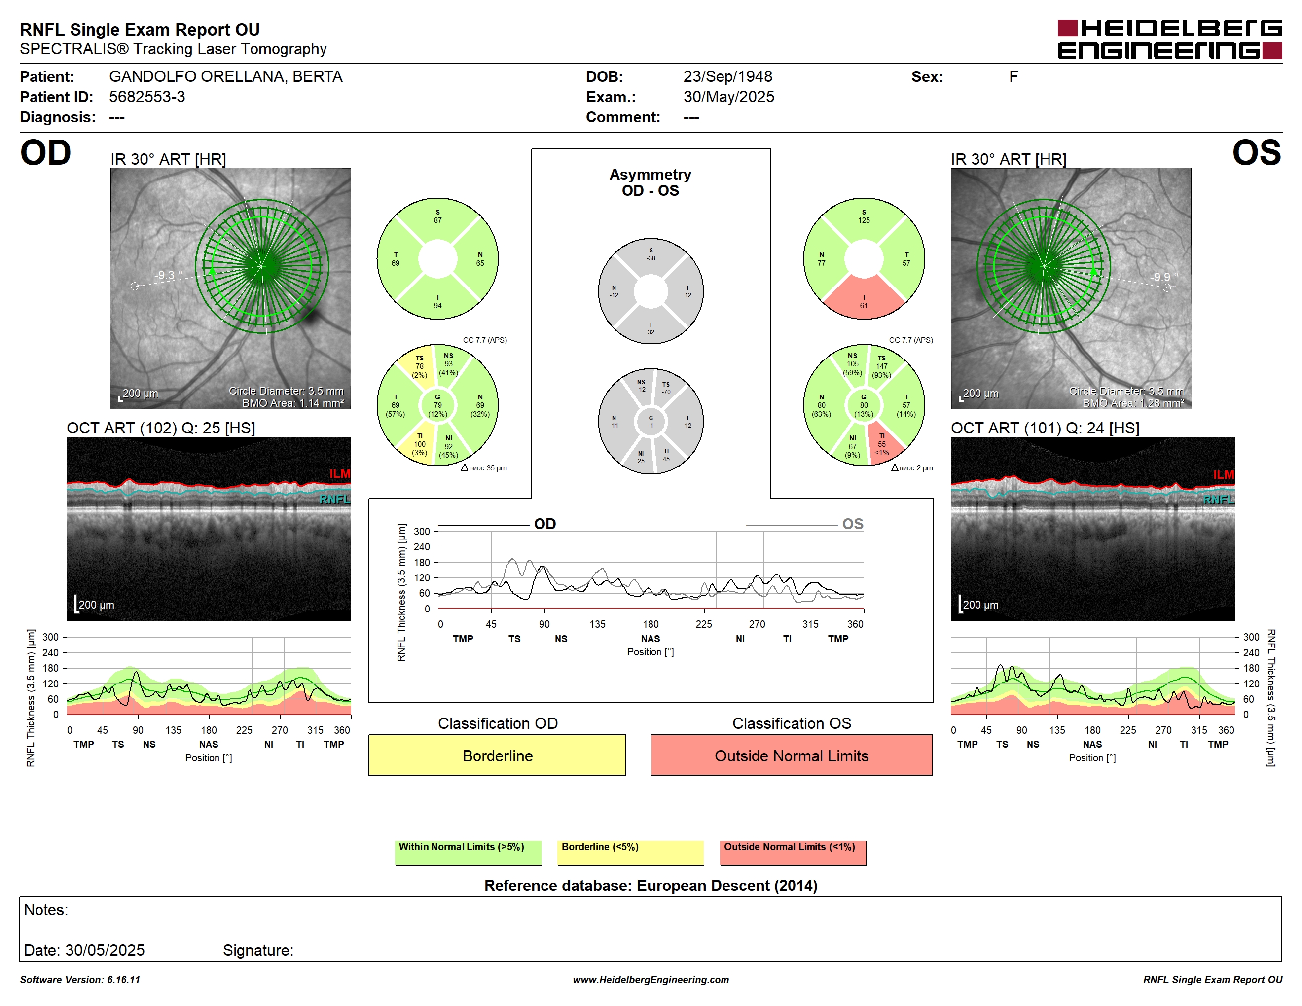Click the -9.3° fovea angle label
The height and width of the screenshot is (1006, 1302).
(169, 275)
